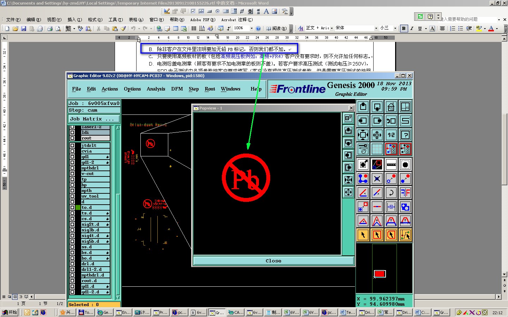Click the Close button in Popview
Viewport: 508px width, 317px height.
pyautogui.click(x=273, y=261)
